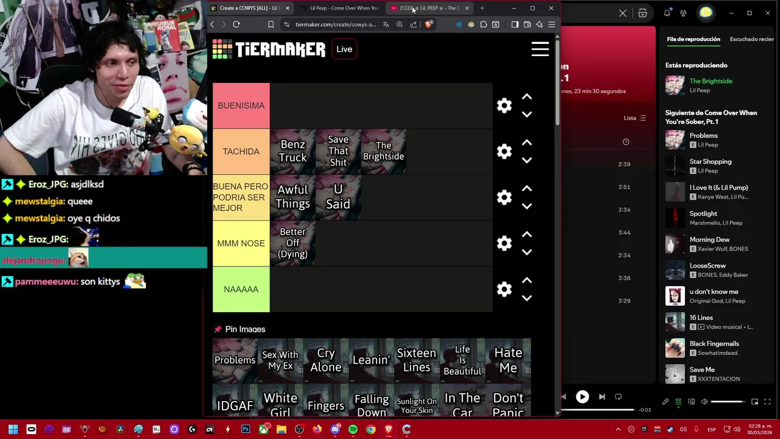Open zoom icon in address bar
This screenshot has height=439, width=780.
[400, 24]
